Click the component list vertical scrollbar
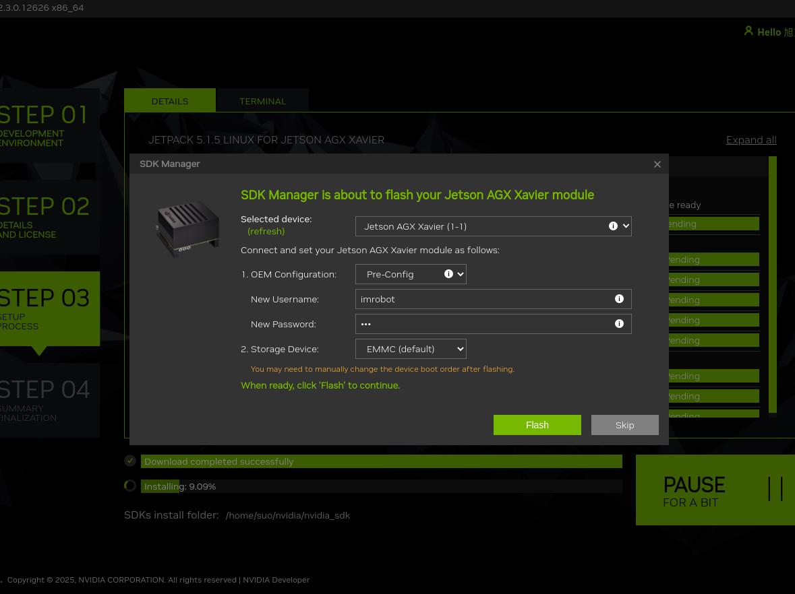This screenshot has height=594, width=795. [773, 285]
